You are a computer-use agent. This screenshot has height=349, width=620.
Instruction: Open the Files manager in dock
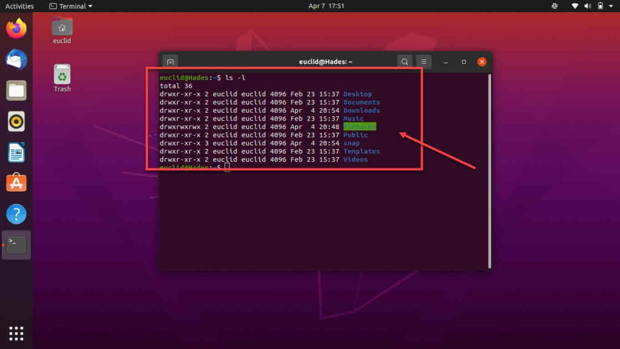16,91
